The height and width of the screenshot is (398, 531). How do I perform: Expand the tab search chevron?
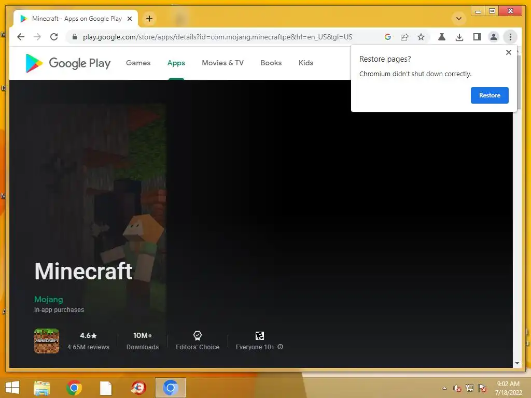point(459,19)
